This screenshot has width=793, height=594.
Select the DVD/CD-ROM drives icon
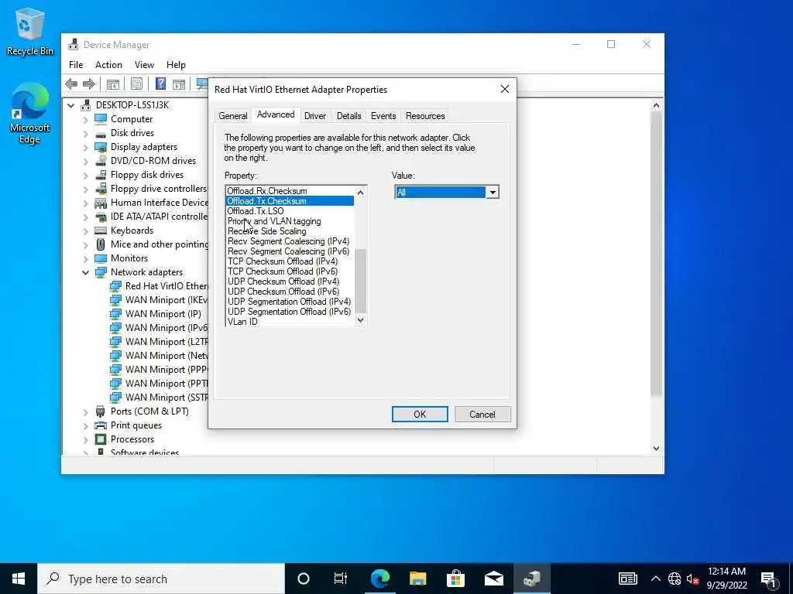coord(101,161)
